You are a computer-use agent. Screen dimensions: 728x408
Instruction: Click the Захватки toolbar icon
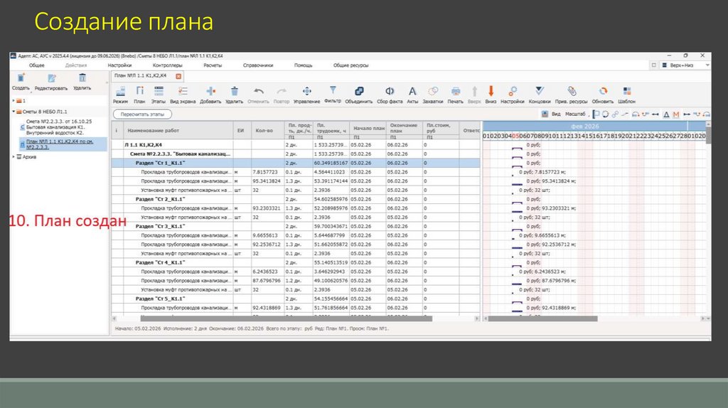pyautogui.click(x=433, y=92)
